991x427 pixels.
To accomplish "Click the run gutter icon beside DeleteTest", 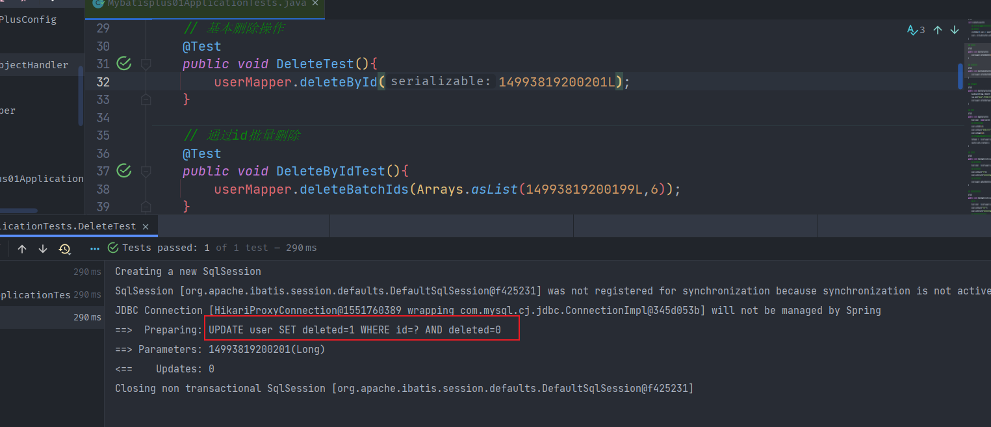I will click(123, 64).
